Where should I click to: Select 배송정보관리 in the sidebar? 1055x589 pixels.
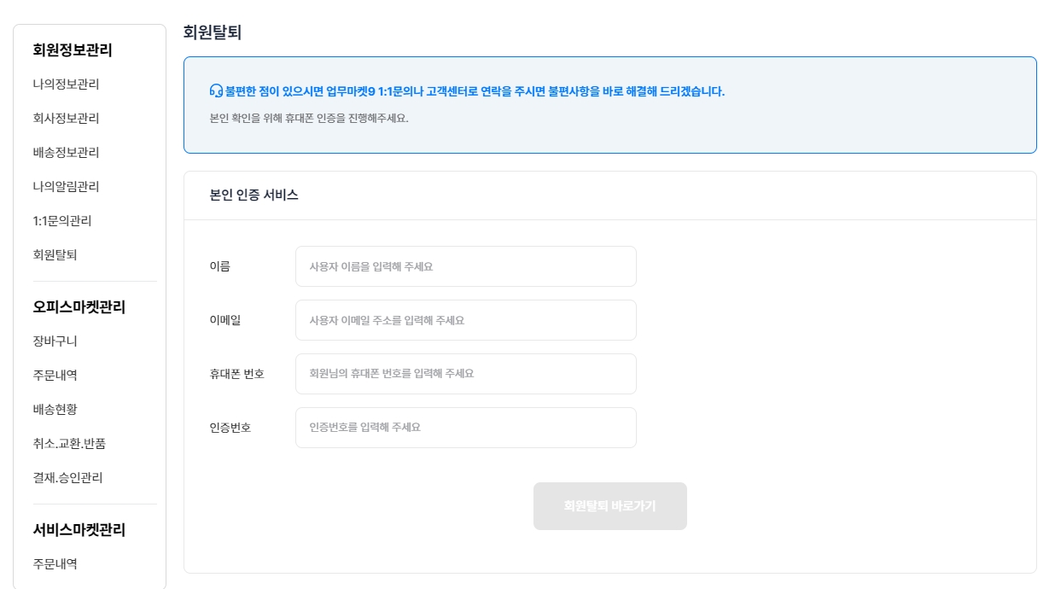click(66, 152)
